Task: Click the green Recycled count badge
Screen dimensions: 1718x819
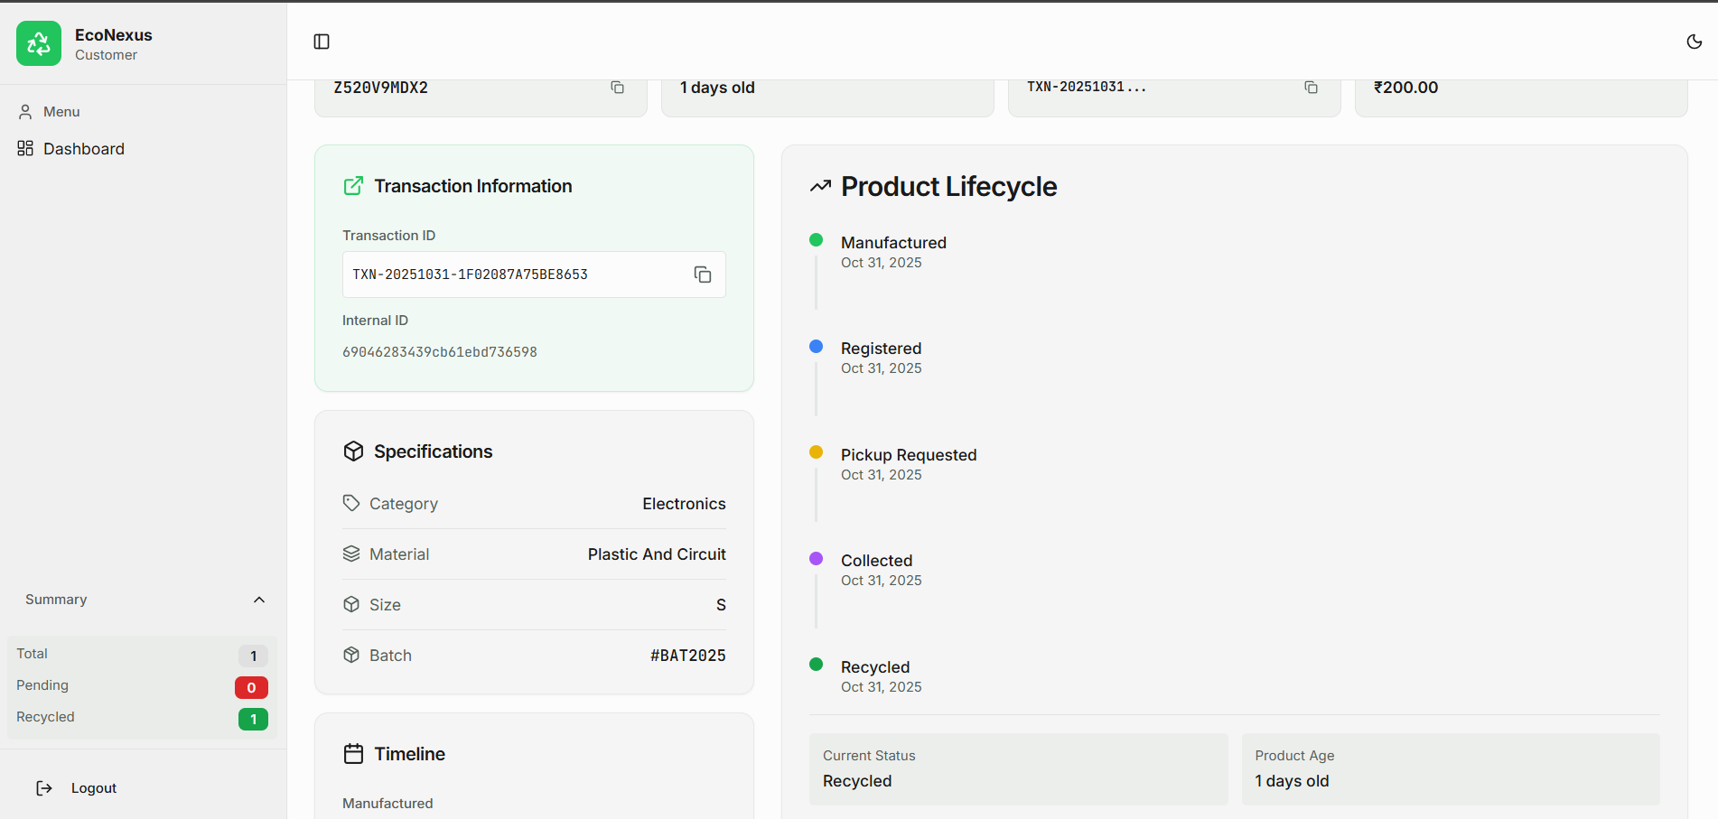Action: click(x=253, y=720)
